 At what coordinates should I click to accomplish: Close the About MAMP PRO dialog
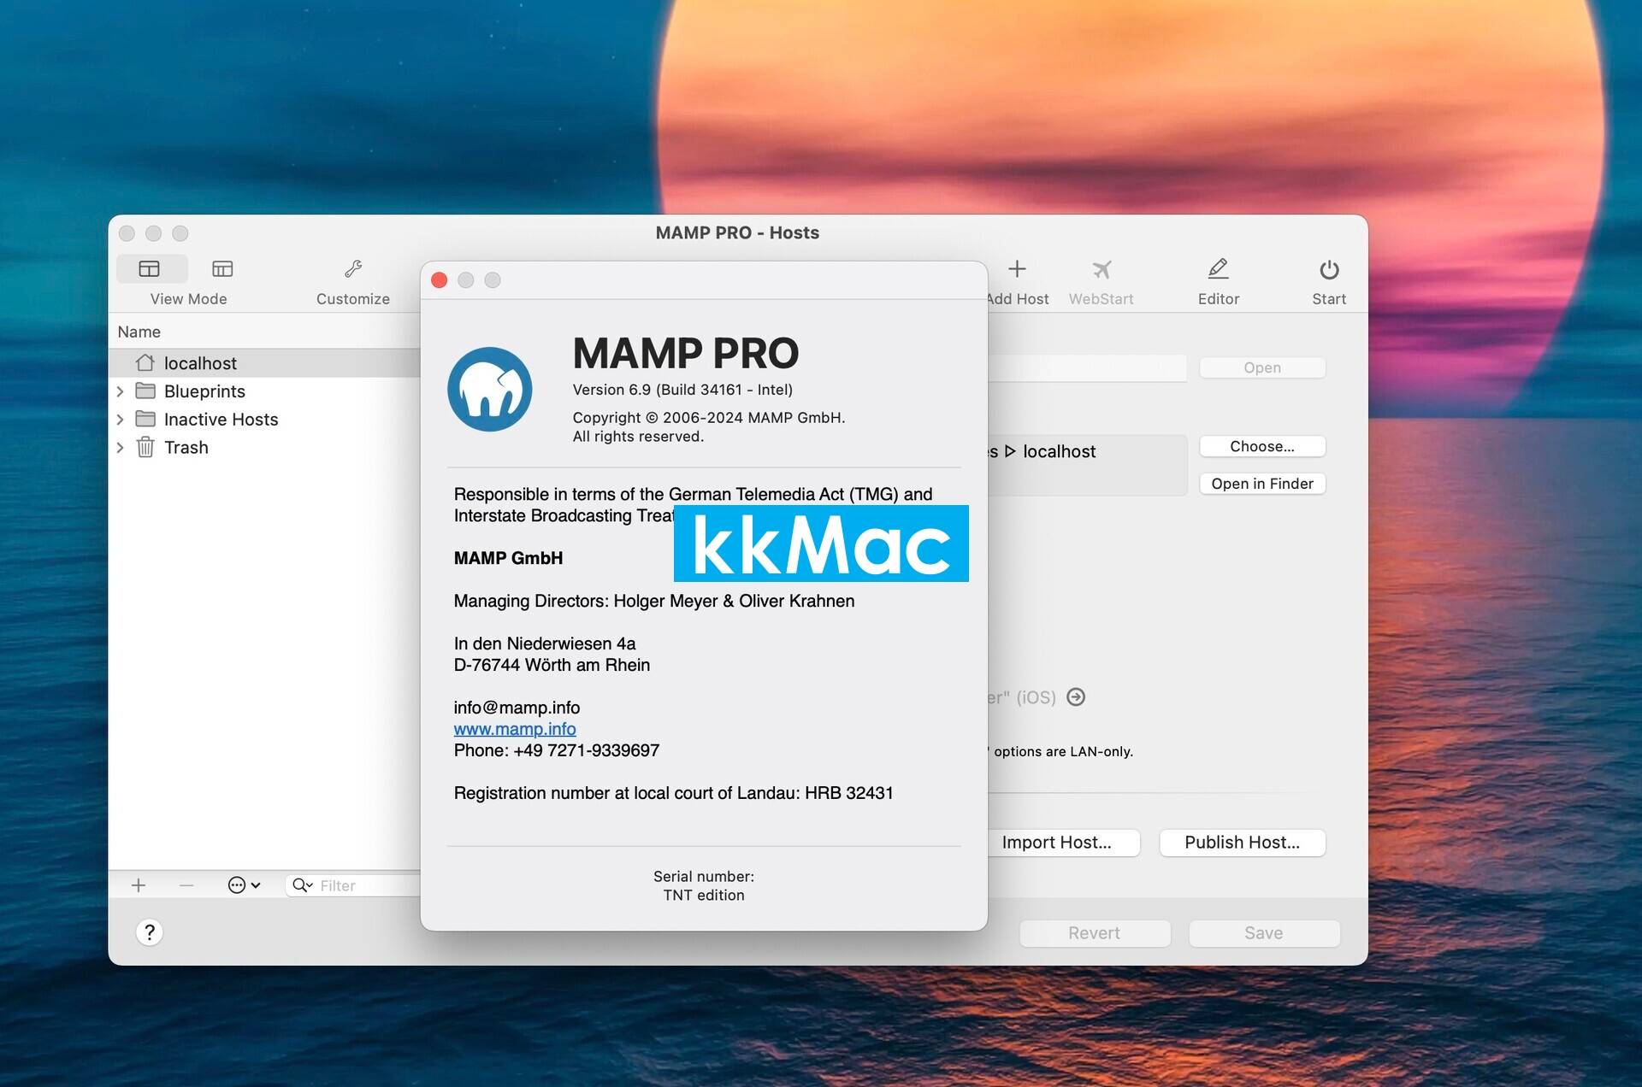point(440,280)
